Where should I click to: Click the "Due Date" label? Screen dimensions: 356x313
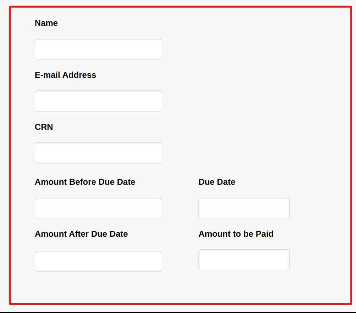coord(217,182)
